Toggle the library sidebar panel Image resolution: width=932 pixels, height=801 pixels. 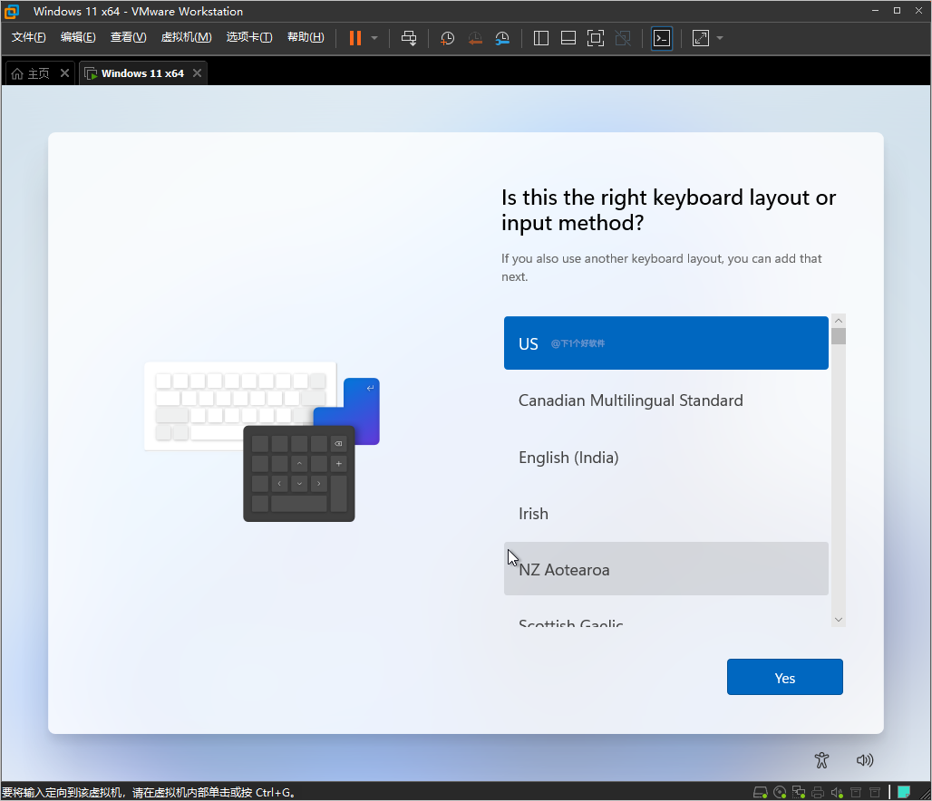(540, 38)
